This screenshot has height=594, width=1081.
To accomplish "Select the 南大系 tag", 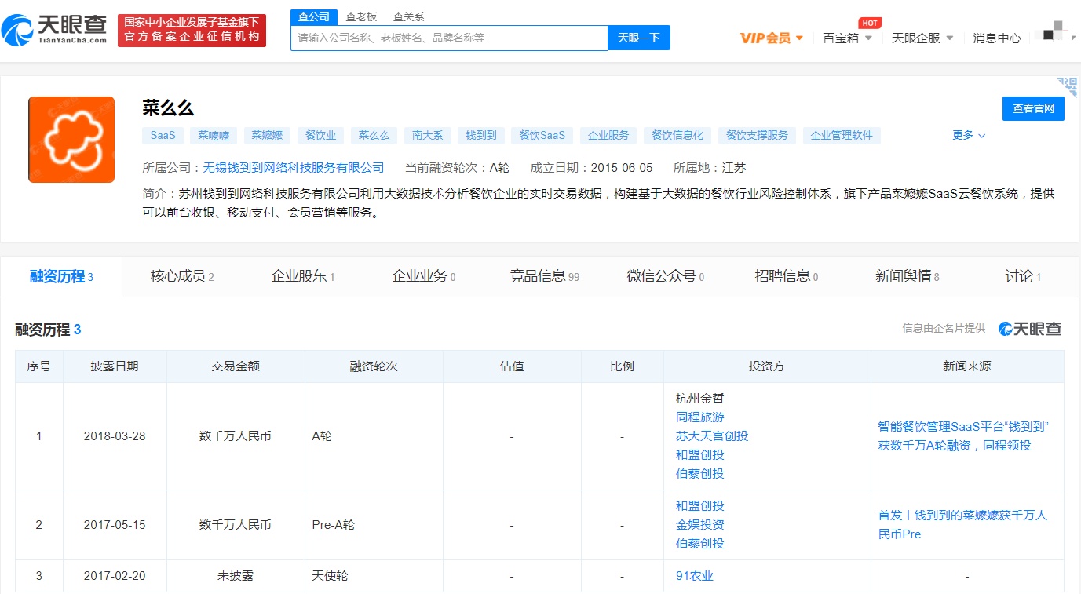I will (428, 135).
